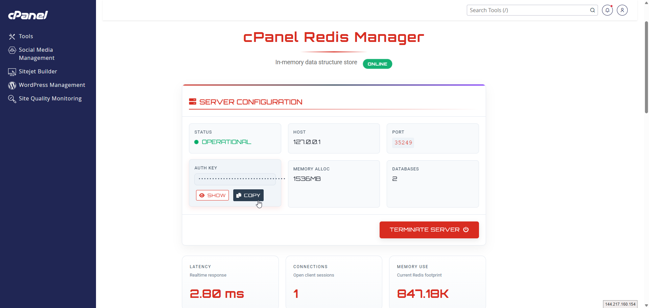Open the notifications bell
Screen dimensions: 649x308
click(607, 10)
